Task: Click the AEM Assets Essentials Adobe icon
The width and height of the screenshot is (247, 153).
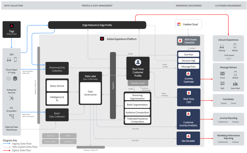Action: click(x=180, y=41)
